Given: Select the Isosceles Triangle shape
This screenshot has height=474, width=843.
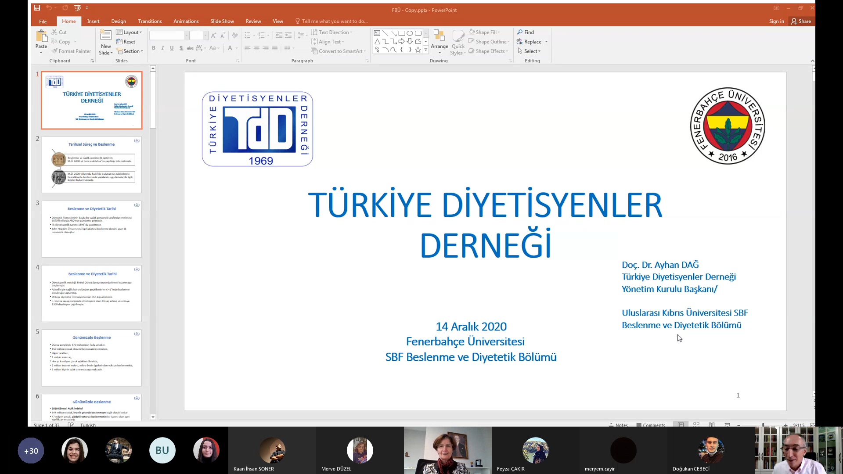Looking at the screenshot, I should click(377, 41).
